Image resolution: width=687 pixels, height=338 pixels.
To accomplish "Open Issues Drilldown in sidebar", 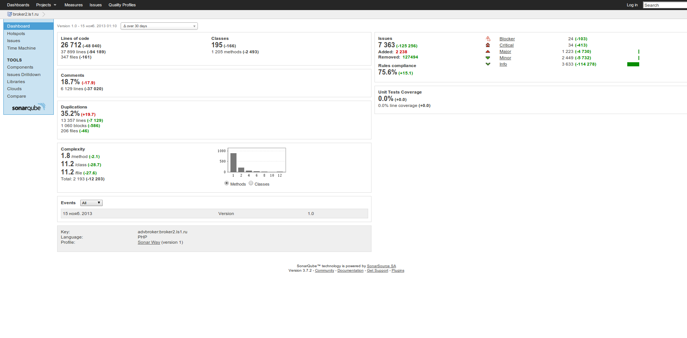I will (24, 75).
